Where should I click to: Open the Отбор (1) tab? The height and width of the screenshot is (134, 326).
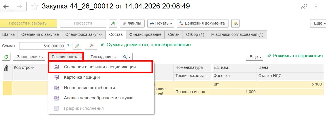[195, 34]
